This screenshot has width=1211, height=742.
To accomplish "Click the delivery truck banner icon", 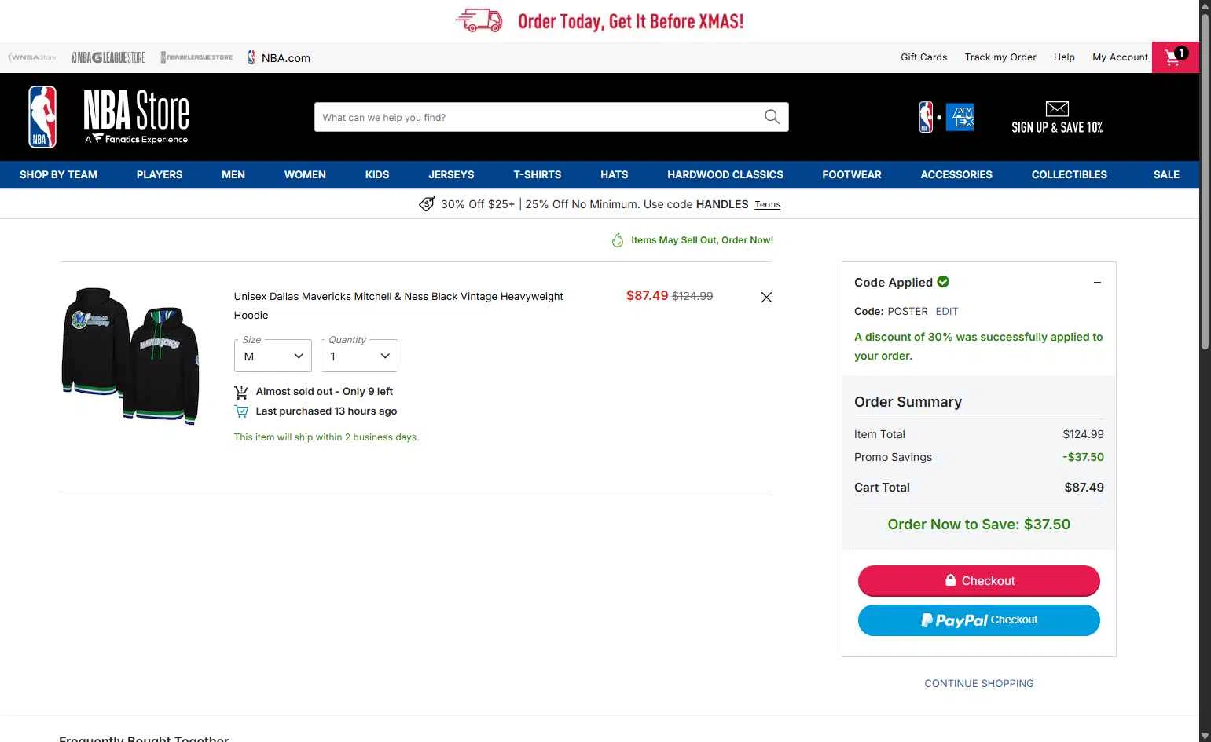I will 479,21.
